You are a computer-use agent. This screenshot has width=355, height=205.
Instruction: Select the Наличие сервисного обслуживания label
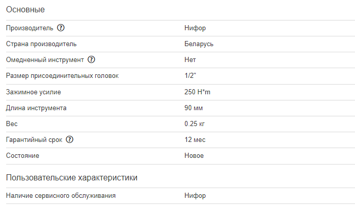(60, 196)
